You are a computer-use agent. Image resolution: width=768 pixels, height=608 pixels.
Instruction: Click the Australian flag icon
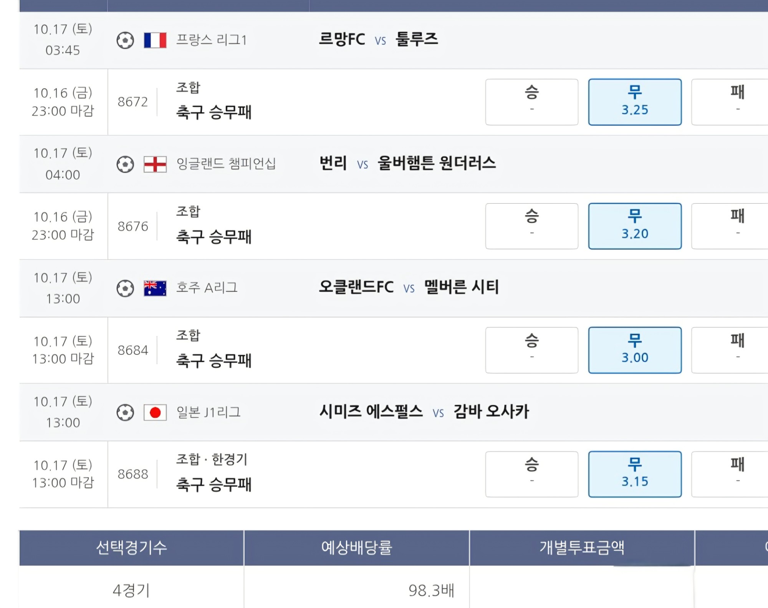tap(155, 288)
